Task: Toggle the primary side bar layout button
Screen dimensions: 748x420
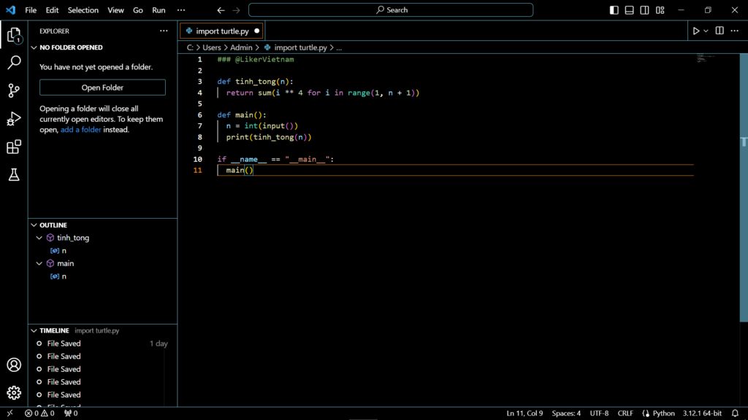Action: [x=614, y=10]
